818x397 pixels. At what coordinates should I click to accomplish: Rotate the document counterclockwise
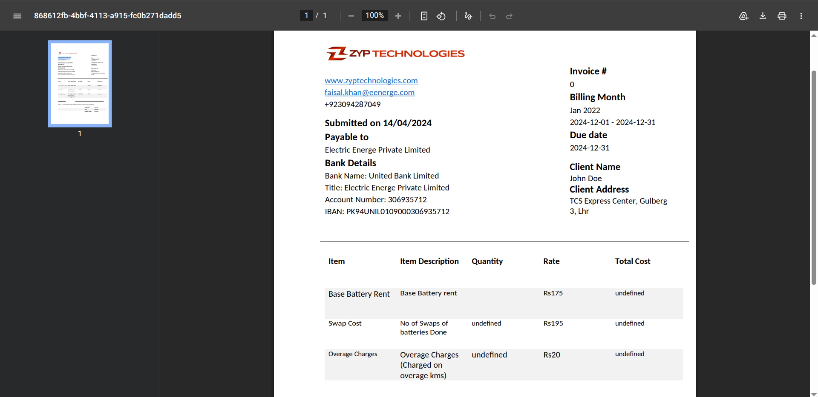[x=441, y=16]
